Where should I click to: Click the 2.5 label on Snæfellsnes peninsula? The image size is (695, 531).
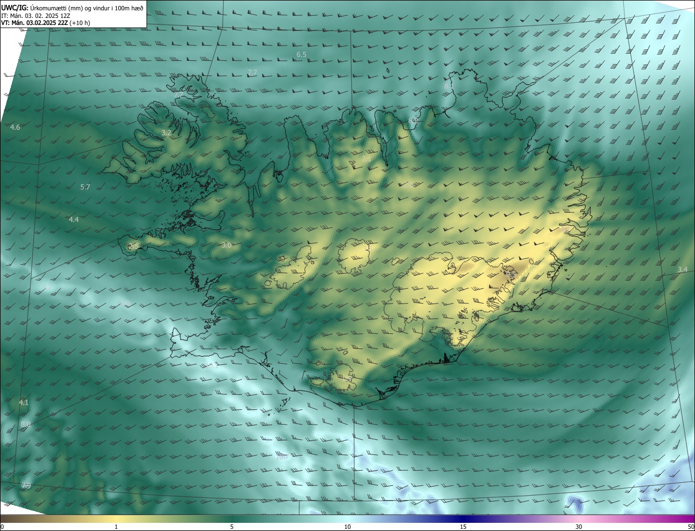133,246
